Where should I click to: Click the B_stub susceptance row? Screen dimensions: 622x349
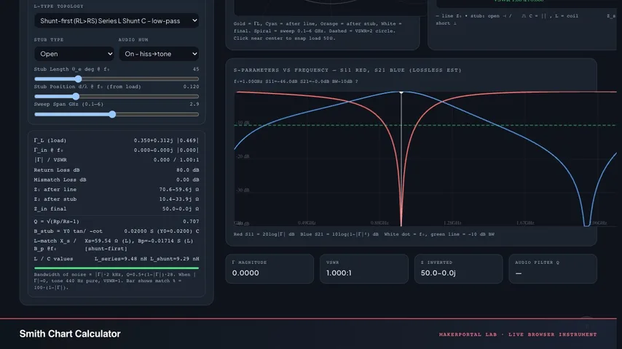[x=117, y=231]
